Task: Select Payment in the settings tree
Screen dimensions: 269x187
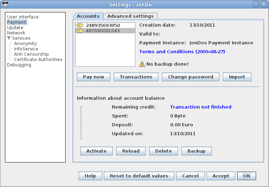Action: tap(17, 22)
